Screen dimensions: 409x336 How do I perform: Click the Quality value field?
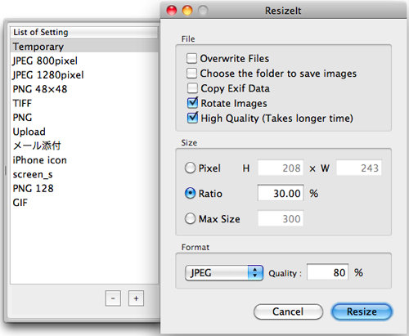click(x=327, y=271)
